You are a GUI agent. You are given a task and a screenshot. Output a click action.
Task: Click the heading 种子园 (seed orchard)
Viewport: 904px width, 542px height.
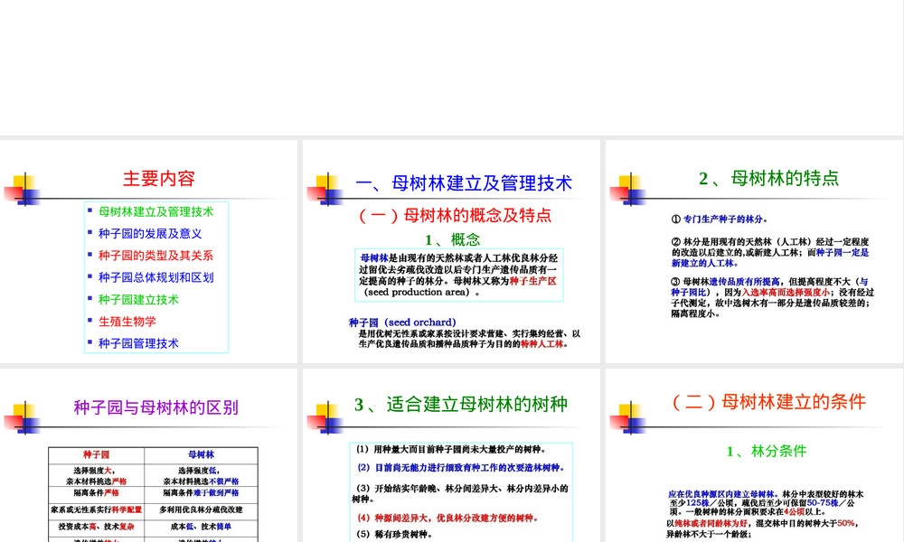point(402,322)
